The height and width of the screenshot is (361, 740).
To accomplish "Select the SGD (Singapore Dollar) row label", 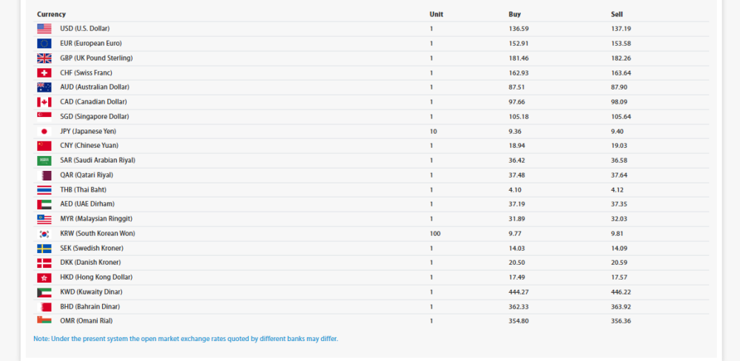I will click(x=95, y=117).
